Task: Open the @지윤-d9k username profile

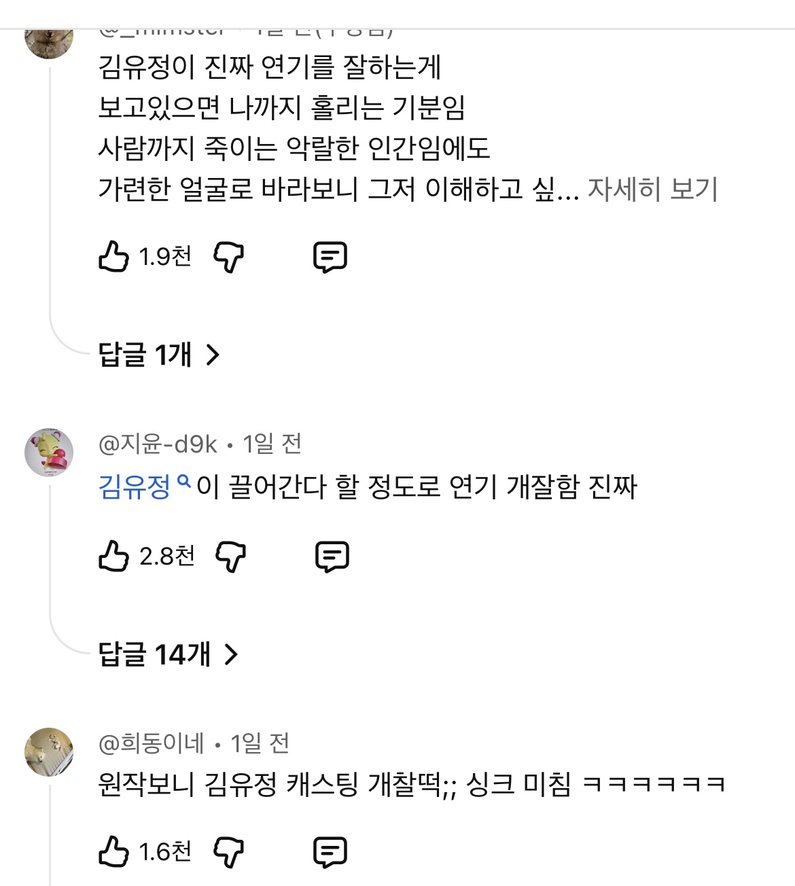Action: click(x=158, y=444)
